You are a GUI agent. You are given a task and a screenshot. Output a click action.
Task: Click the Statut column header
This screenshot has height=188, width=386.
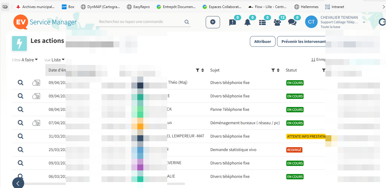pos(291,70)
